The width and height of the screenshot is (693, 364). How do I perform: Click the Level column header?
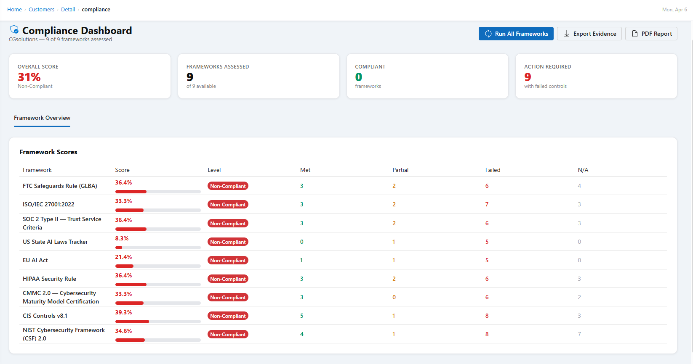(x=214, y=170)
